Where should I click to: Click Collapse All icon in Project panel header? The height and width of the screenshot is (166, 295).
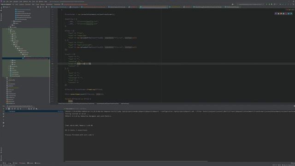point(43,7)
